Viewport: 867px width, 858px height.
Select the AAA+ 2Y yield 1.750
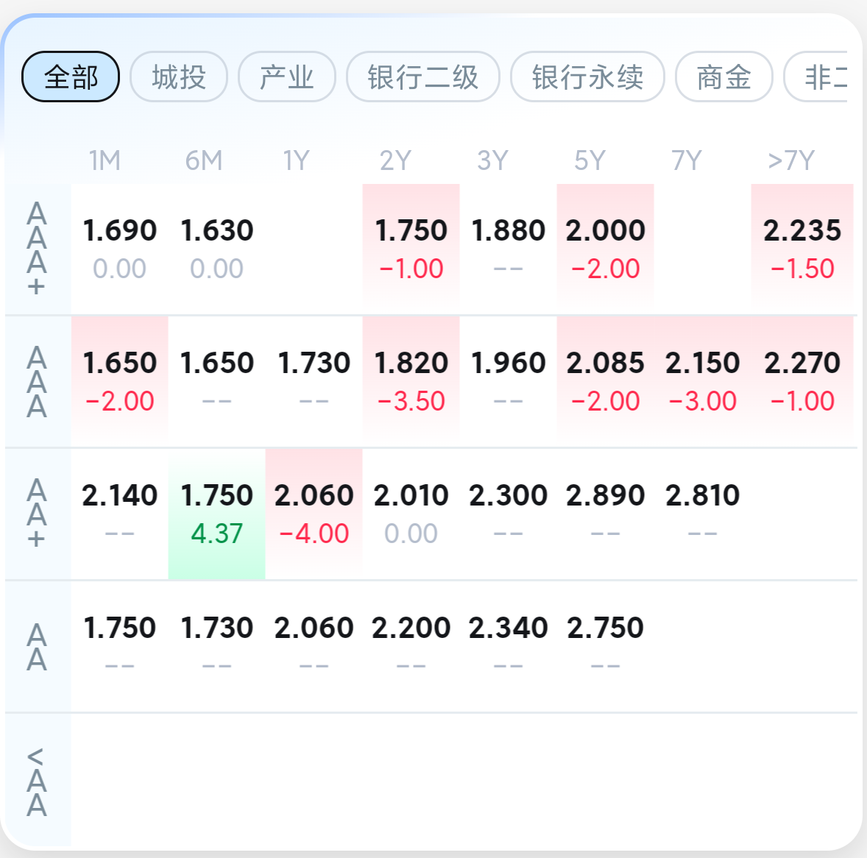click(411, 249)
